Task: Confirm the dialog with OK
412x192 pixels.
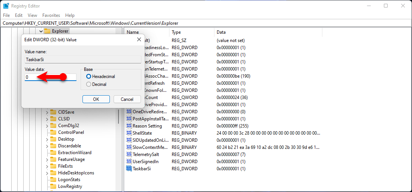Action: click(x=96, y=99)
